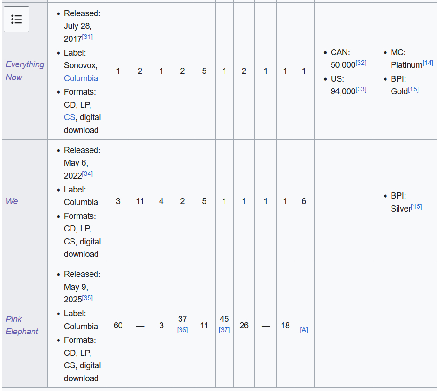437x391 pixels.
Task: Open citation 32 next to CAN 50,000
Action: pyautogui.click(x=361, y=63)
